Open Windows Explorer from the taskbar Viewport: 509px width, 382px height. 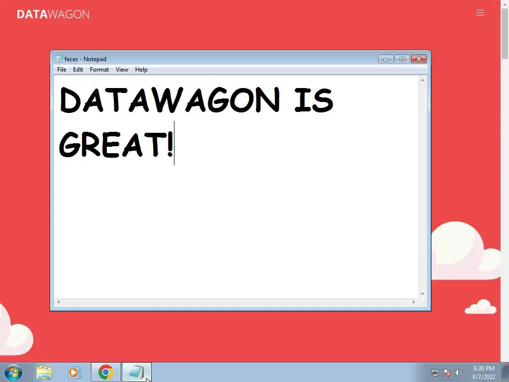pyautogui.click(x=44, y=373)
